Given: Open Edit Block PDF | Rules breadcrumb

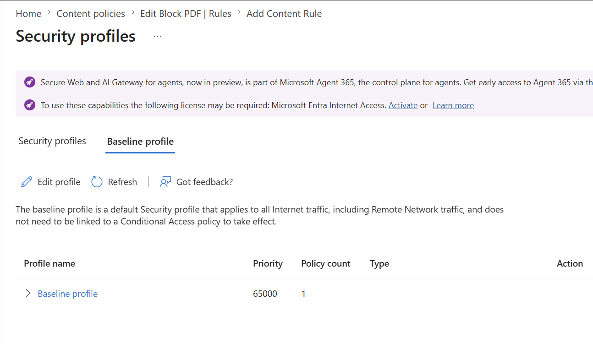Looking at the screenshot, I should pos(186,14).
